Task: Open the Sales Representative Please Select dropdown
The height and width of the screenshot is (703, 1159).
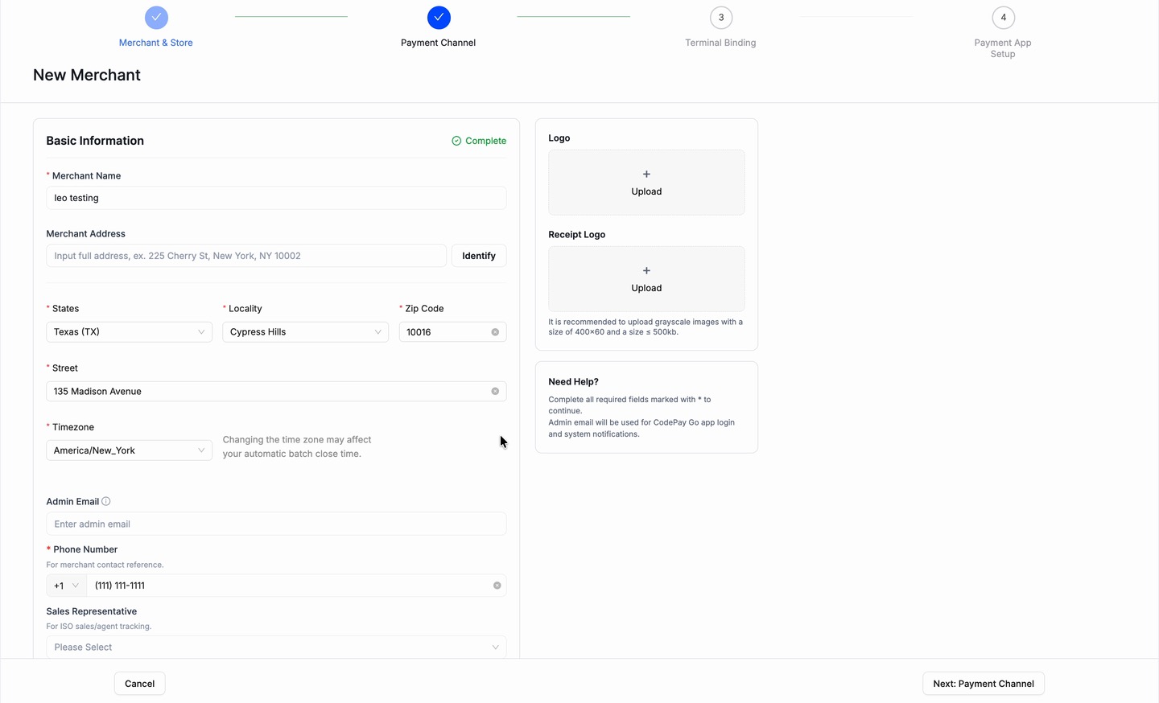Action: pyautogui.click(x=276, y=647)
